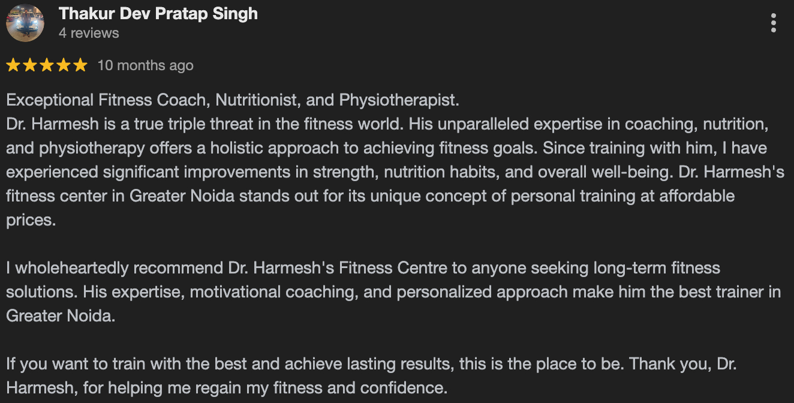
Task: Click the fifth yellow rating star
Action: coord(80,65)
